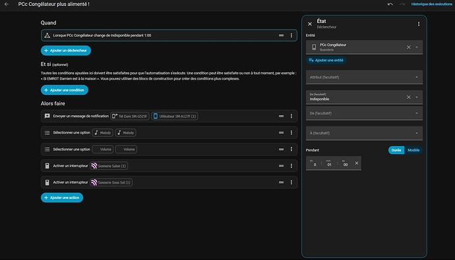Open menu of the Melody option action
The height and width of the screenshot is (260, 455).
pos(291,132)
